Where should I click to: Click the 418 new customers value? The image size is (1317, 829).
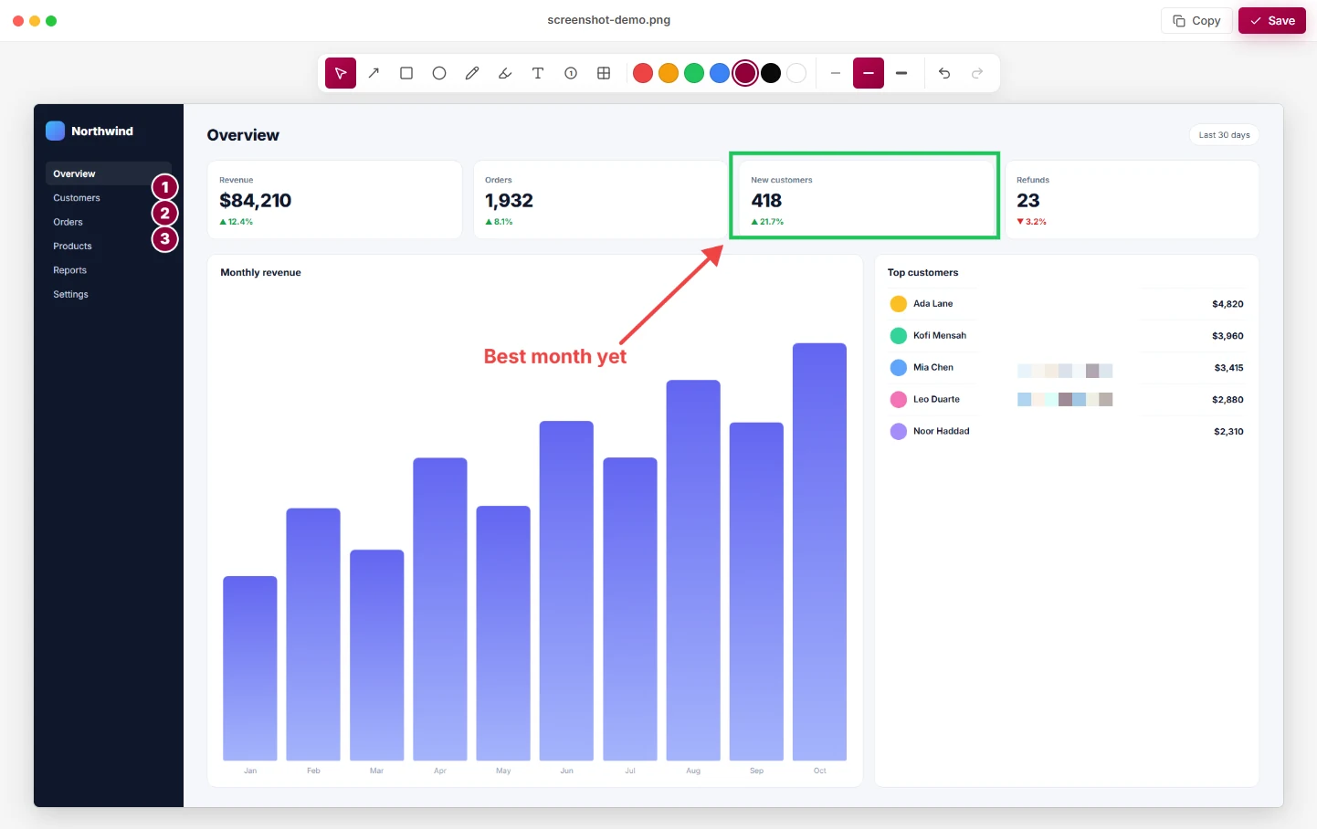point(766,201)
